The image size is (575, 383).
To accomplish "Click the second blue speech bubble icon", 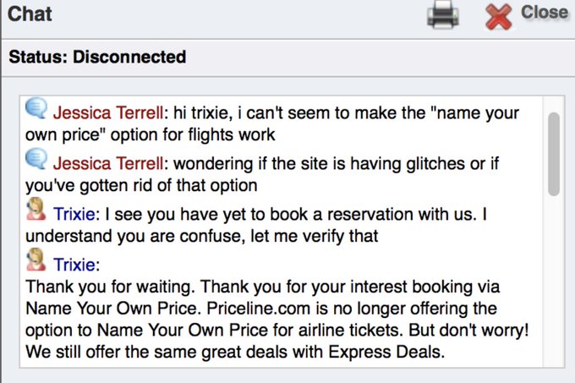I will [x=36, y=159].
